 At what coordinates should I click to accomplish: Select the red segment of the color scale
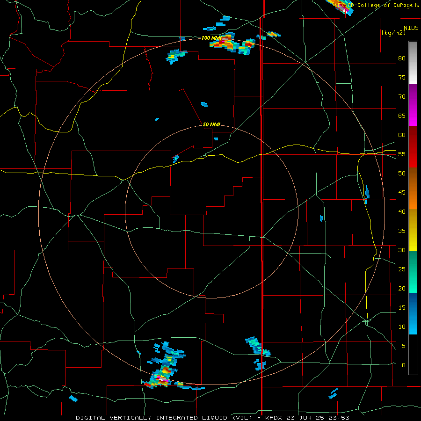point(413,146)
